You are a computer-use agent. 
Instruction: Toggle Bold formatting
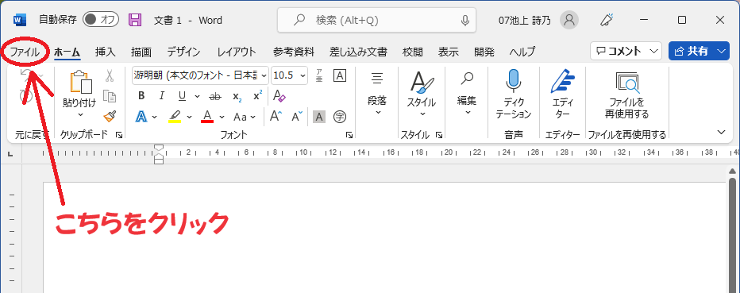[141, 96]
